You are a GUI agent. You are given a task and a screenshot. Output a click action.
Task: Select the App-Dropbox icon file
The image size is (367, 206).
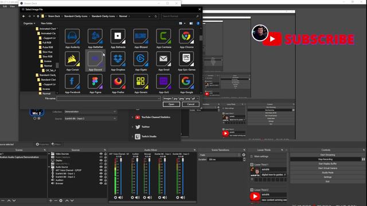pyautogui.click(x=118, y=61)
